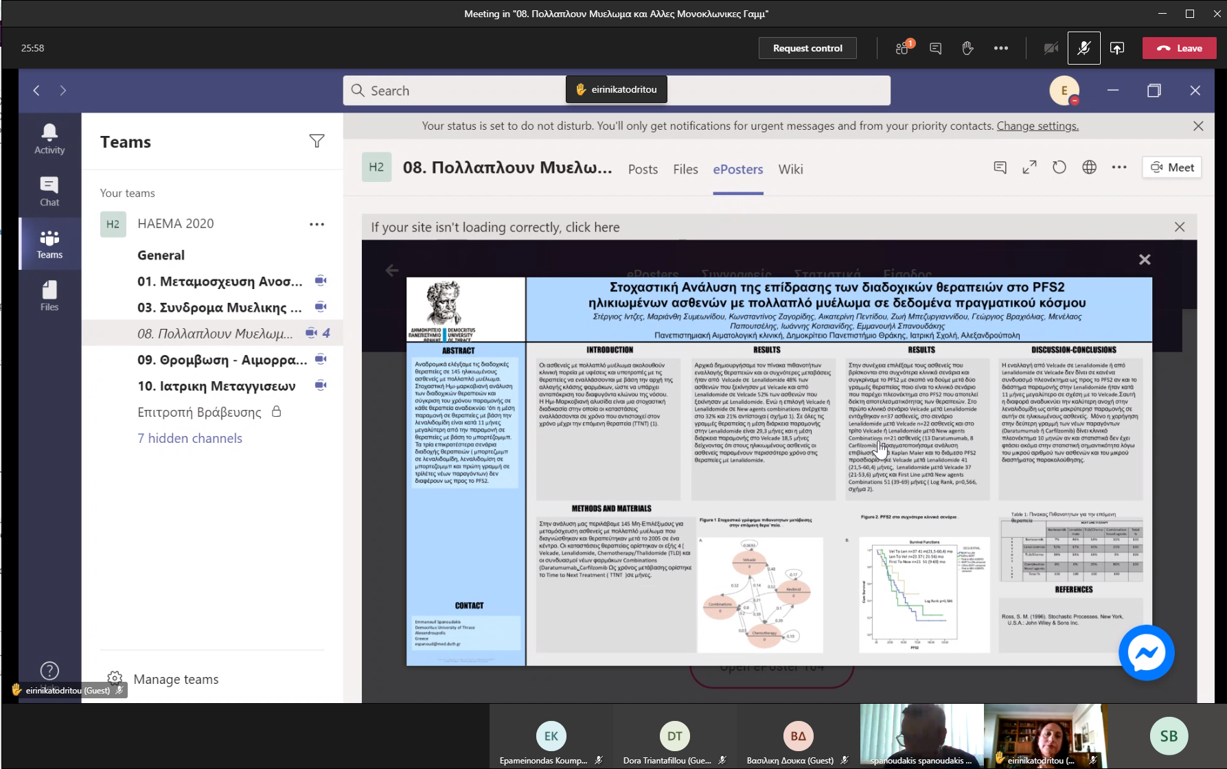Open the Messenger chat bubble
The image size is (1227, 769).
1146,652
